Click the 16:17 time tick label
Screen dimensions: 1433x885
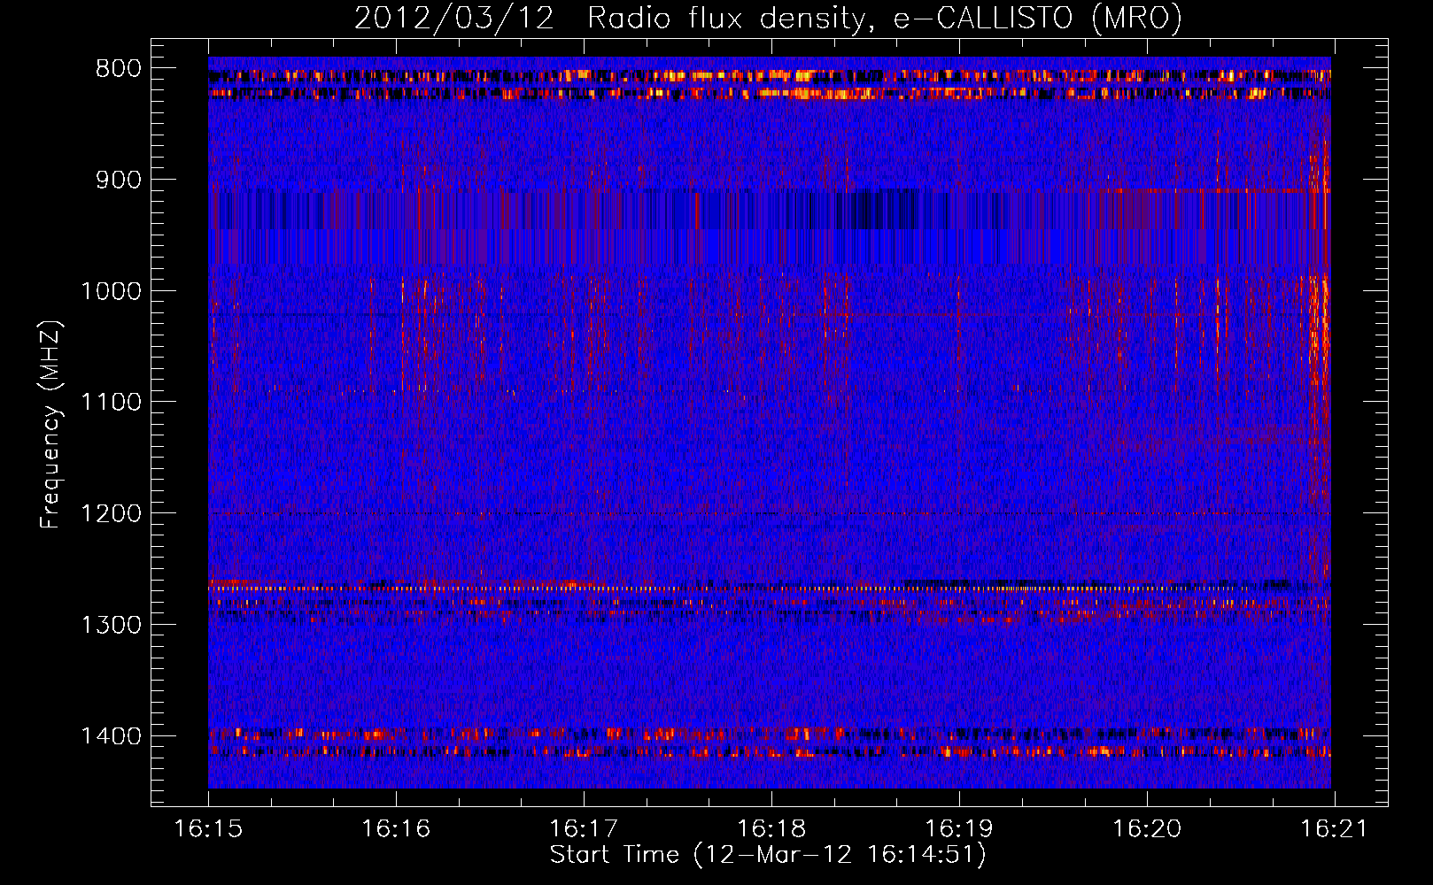point(584,829)
